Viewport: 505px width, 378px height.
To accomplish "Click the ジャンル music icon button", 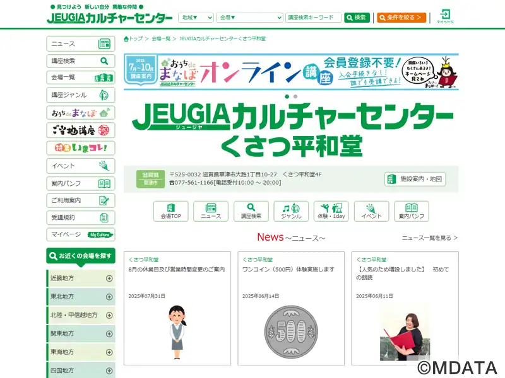I will 291,211.
